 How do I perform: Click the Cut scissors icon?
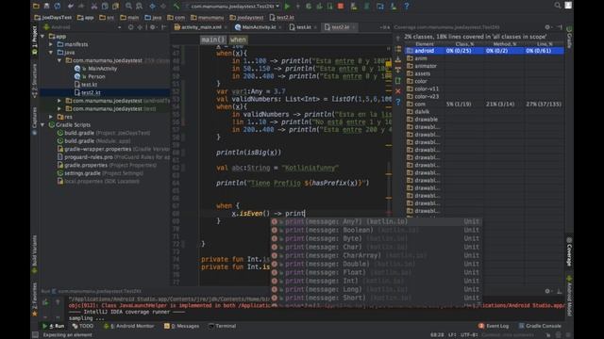pos(94,6)
